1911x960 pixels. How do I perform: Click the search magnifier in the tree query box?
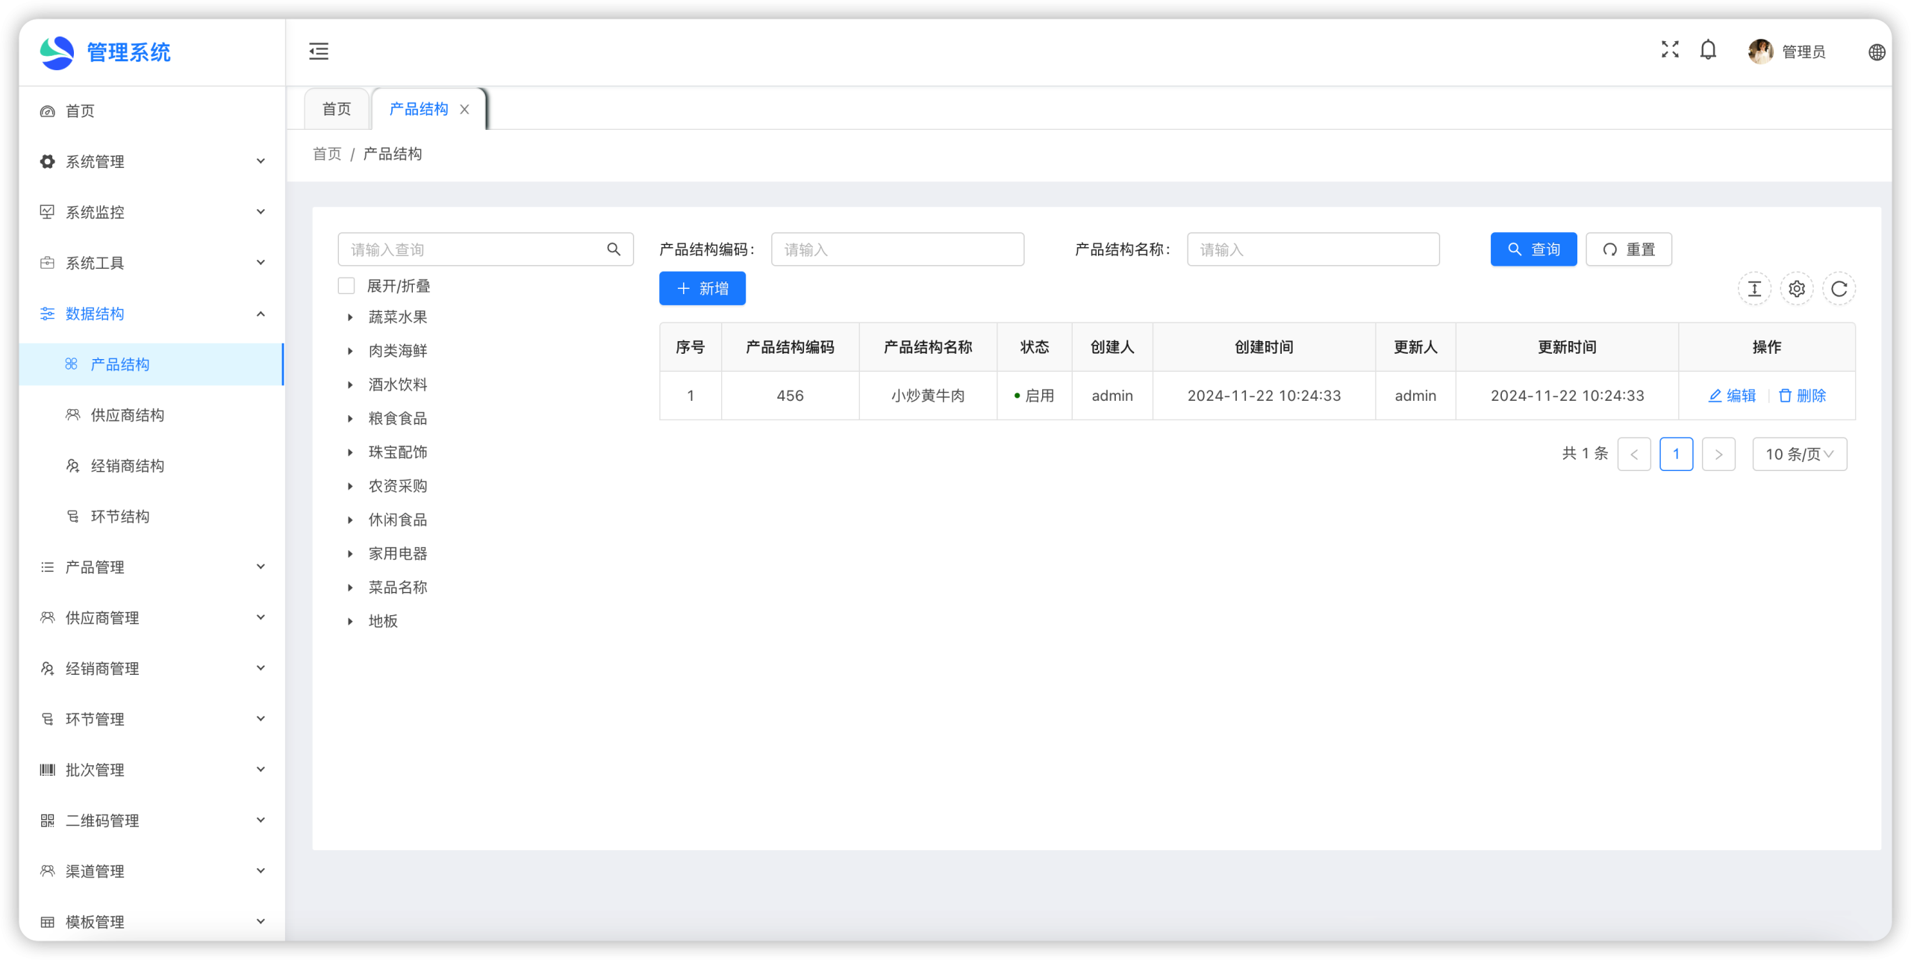click(x=614, y=249)
